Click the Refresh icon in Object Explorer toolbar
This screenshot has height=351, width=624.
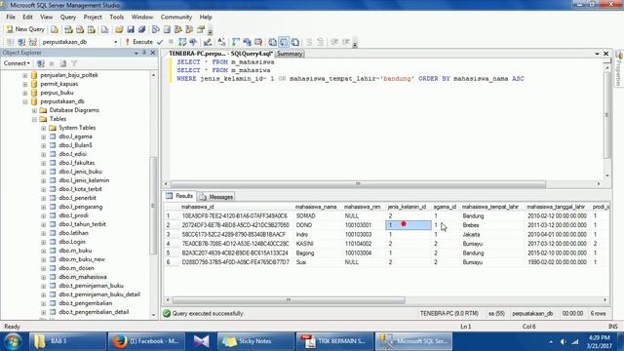62,63
